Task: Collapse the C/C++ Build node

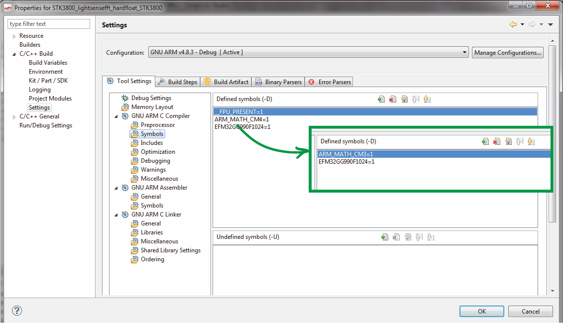Action: click(14, 54)
